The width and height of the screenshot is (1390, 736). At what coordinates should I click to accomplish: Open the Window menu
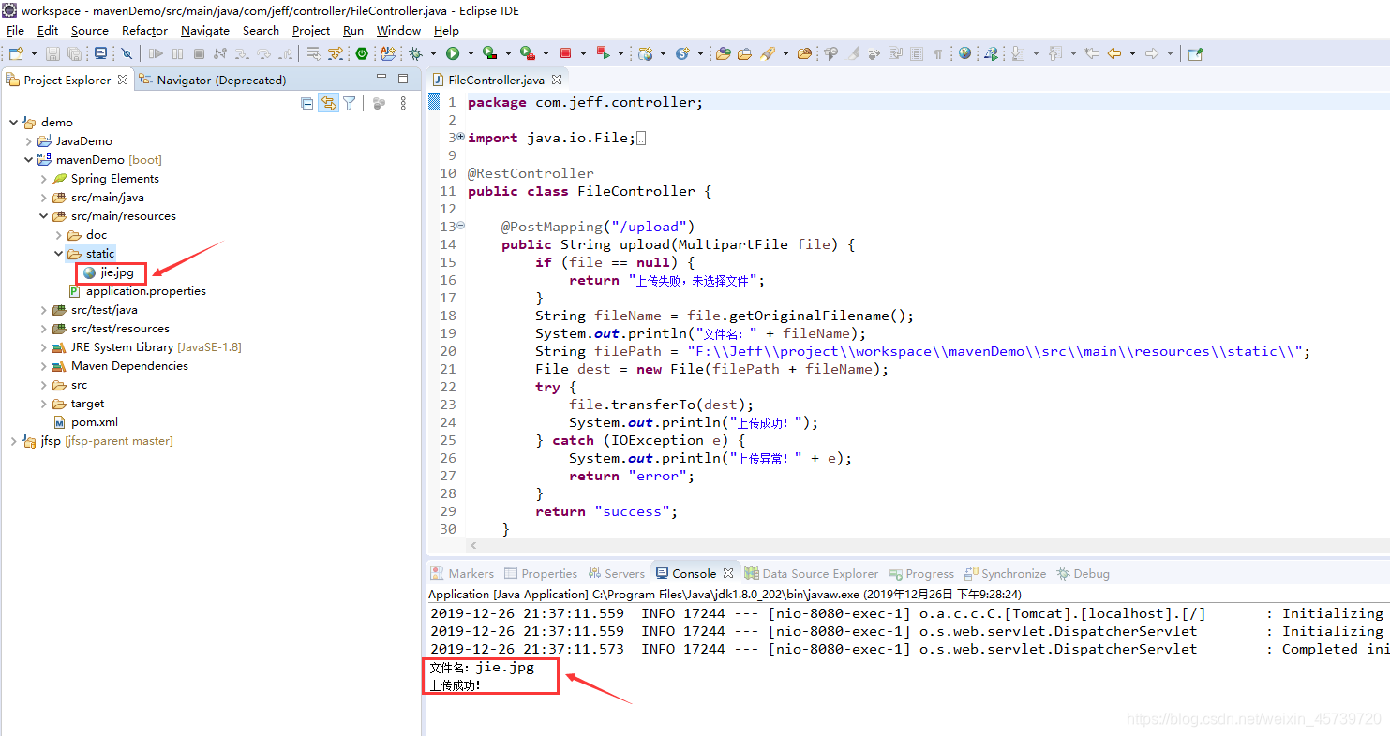pyautogui.click(x=398, y=30)
